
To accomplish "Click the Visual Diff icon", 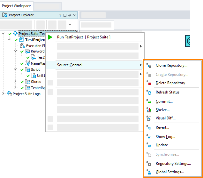I will pos(149,118).
